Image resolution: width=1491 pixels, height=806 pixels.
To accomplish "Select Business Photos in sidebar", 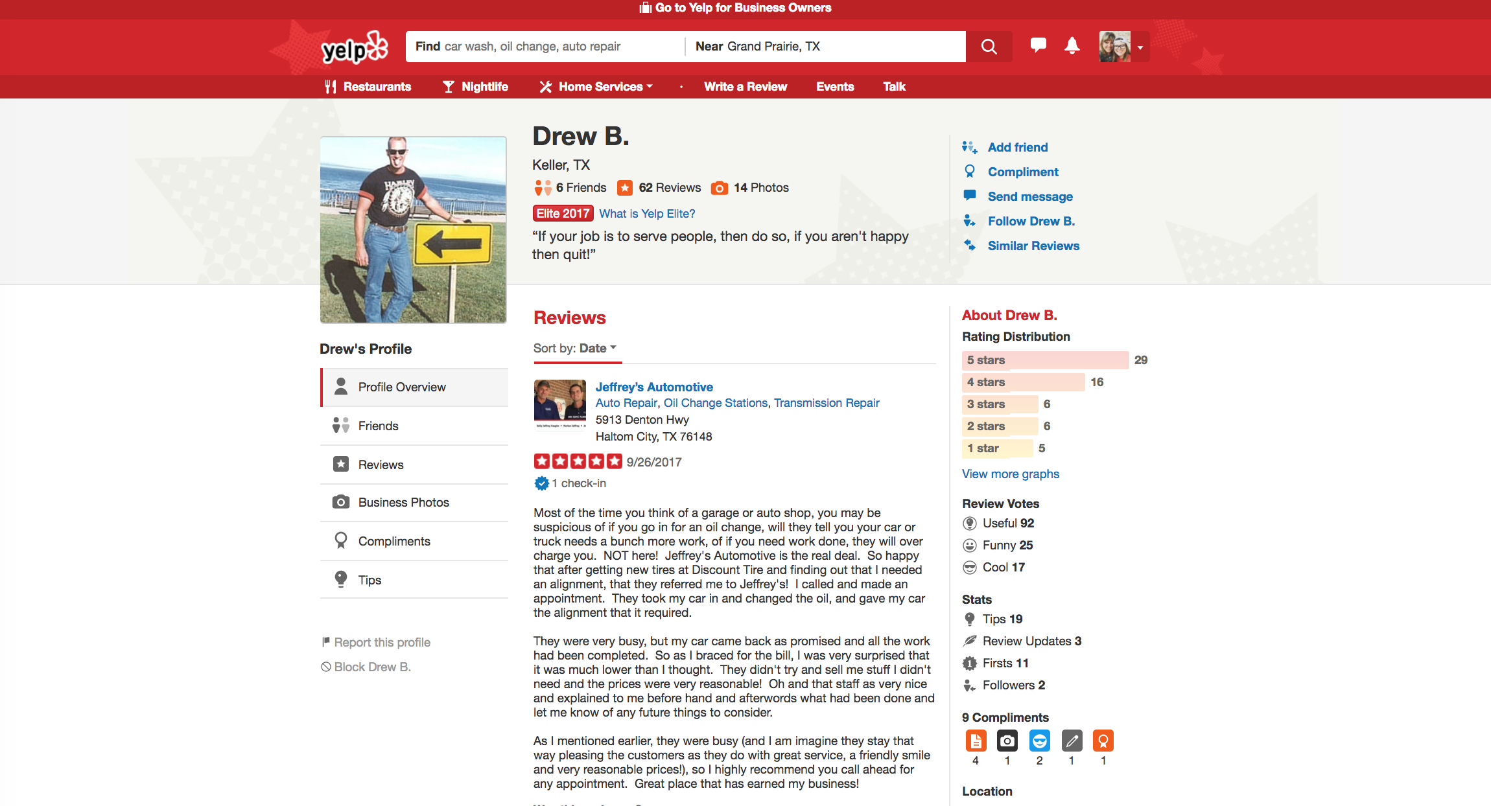I will [414, 502].
